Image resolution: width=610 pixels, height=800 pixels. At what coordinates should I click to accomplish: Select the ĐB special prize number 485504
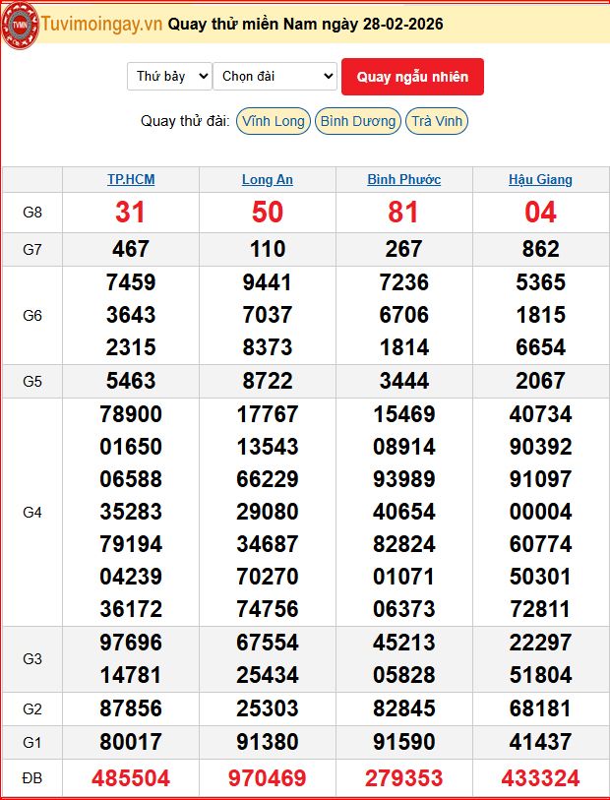point(131,778)
